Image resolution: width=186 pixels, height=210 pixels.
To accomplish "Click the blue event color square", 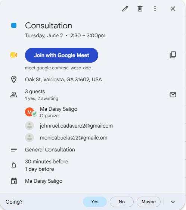I will pos(14,25).
